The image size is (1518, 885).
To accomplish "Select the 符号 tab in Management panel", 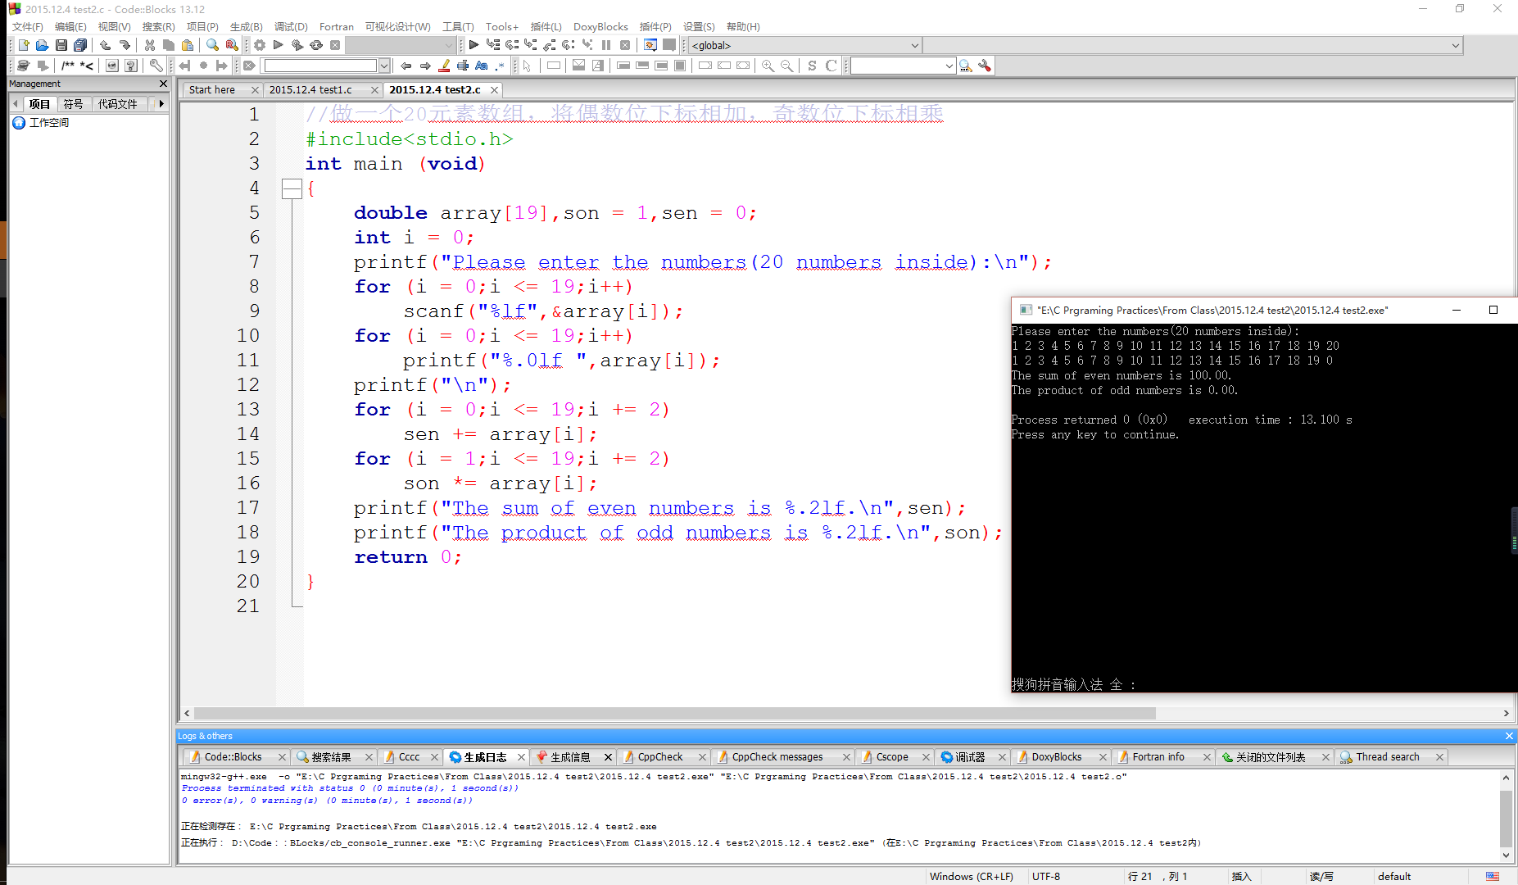I will pos(73,104).
